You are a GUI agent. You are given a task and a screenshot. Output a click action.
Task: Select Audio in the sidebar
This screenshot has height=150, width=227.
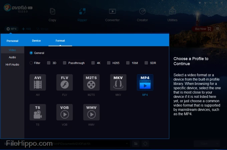click(x=12, y=57)
